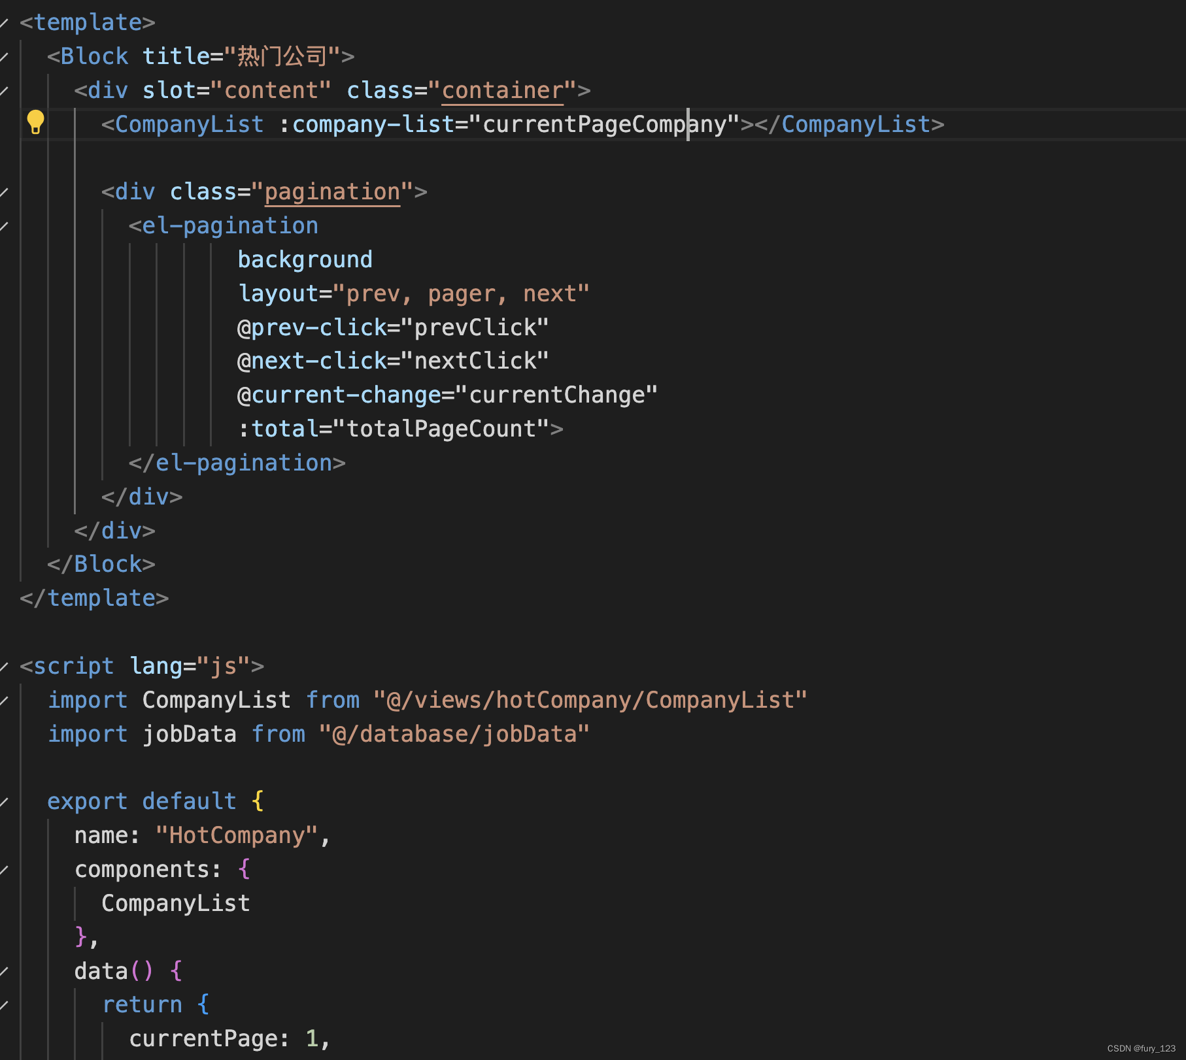This screenshot has width=1186, height=1060.
Task: Click the return keyword
Action: coord(143,1004)
